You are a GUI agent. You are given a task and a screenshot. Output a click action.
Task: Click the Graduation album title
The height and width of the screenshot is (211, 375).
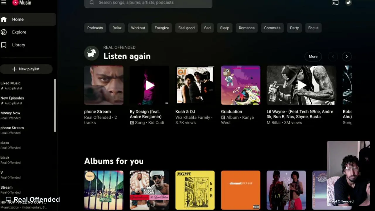pyautogui.click(x=231, y=112)
